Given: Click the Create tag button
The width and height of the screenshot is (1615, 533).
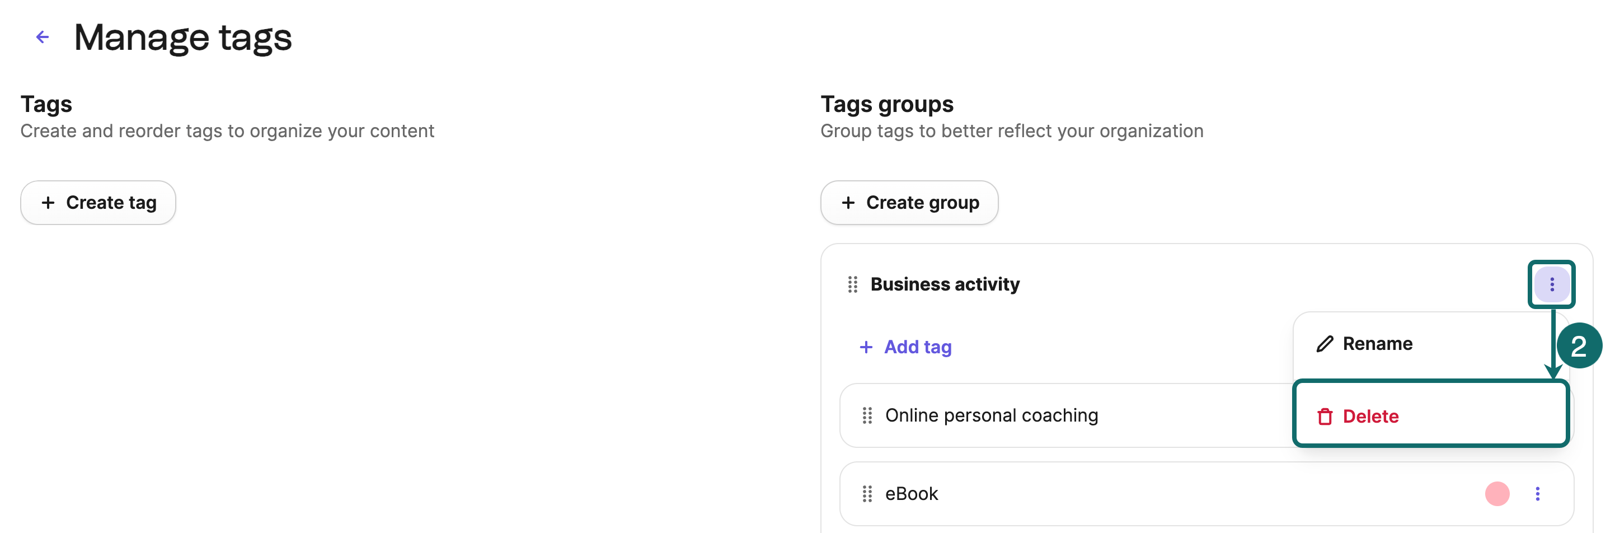Looking at the screenshot, I should tap(98, 202).
